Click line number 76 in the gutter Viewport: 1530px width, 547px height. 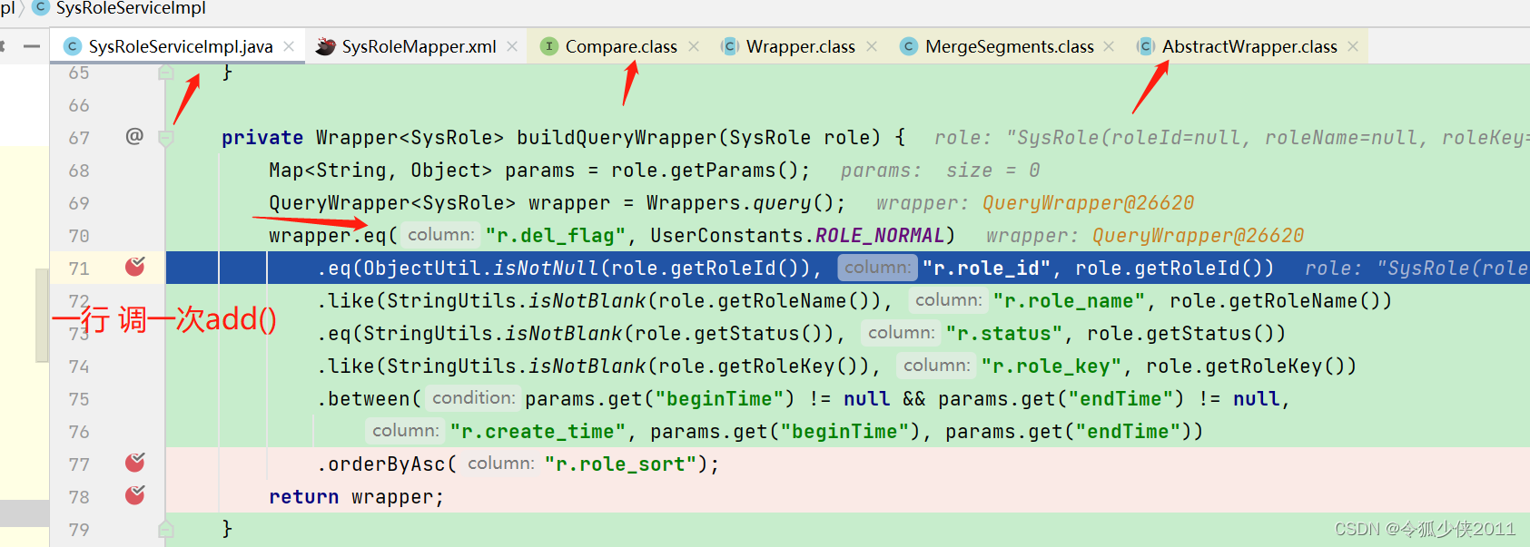79,432
